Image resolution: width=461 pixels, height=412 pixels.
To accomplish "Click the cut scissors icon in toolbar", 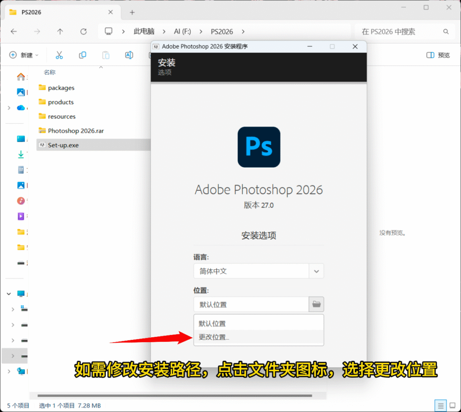I will point(59,55).
